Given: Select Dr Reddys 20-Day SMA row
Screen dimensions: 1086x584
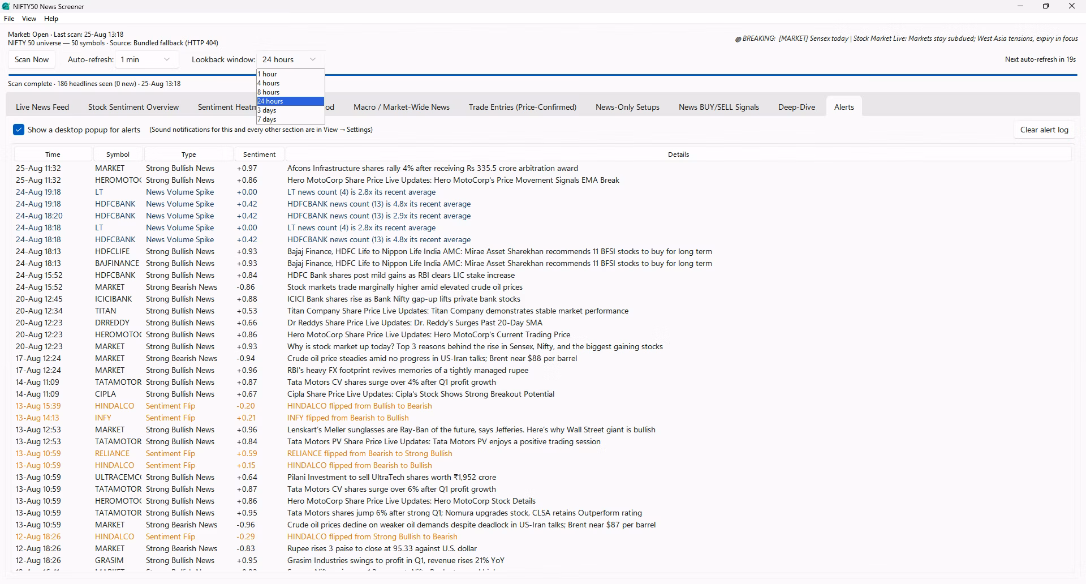Looking at the screenshot, I should 543,323.
